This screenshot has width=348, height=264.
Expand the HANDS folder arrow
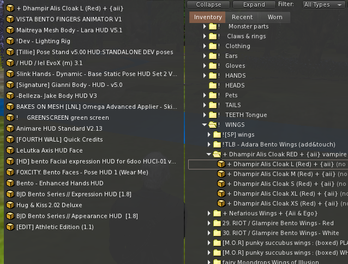tap(205, 75)
